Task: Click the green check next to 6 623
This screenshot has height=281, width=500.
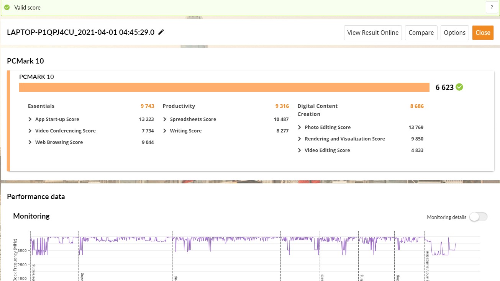Action: (x=460, y=87)
